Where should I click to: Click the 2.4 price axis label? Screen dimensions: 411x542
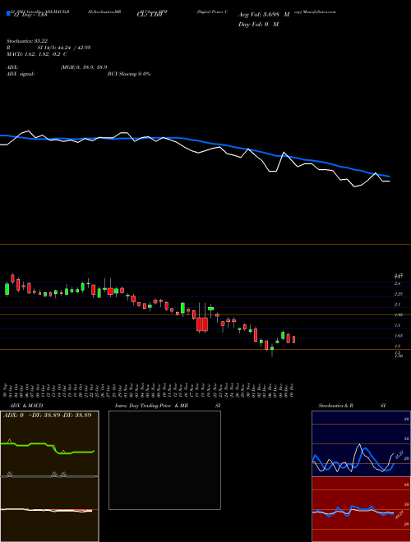click(x=397, y=283)
